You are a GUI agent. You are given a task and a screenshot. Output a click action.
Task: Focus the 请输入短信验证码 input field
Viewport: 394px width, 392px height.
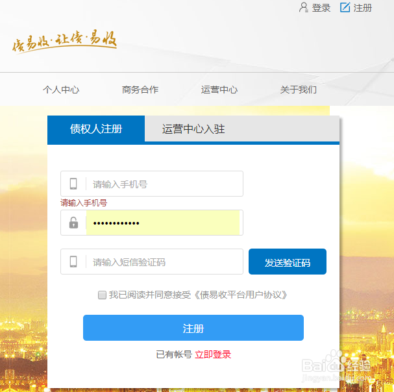(x=152, y=262)
